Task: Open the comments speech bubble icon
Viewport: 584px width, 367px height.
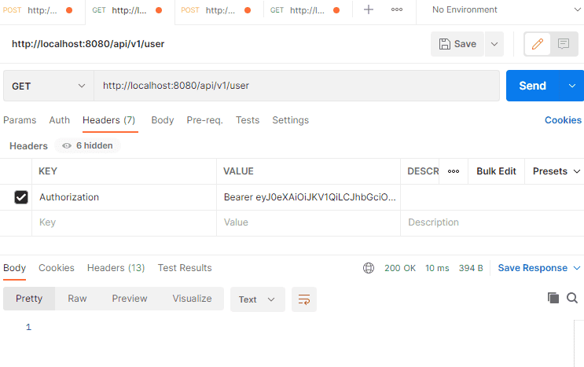Action: click(x=564, y=44)
